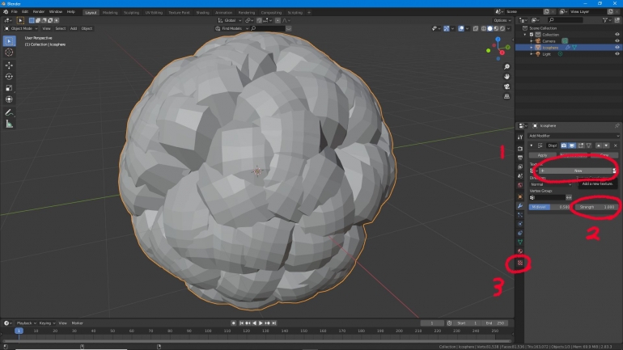This screenshot has height=350, width=623.
Task: Hide the Icosphere in outliner
Action: click(617, 47)
